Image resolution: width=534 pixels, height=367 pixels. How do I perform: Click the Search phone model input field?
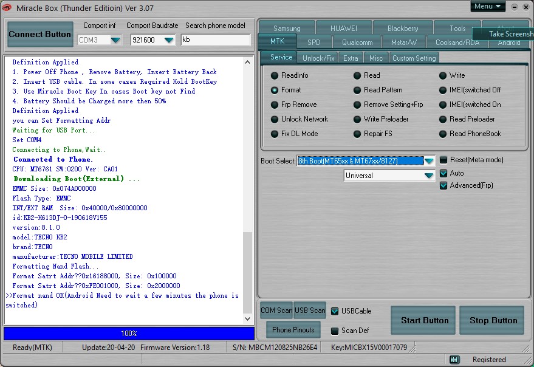click(x=216, y=40)
